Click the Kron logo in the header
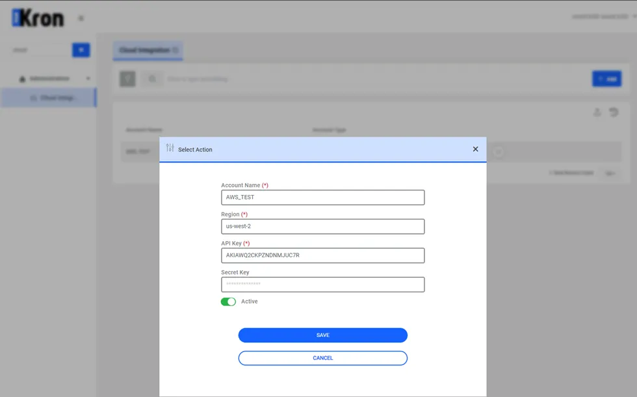This screenshot has height=397, width=637. coord(38,18)
